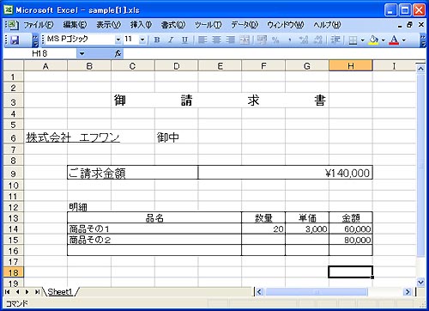429x311 pixels.
Task: Open the Name Box dropdown arrow
Action: pos(82,53)
